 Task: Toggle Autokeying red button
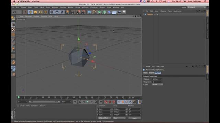pyautogui.click(x=110, y=102)
